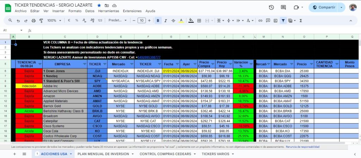Click the print icon in toolbar

click(33, 21)
